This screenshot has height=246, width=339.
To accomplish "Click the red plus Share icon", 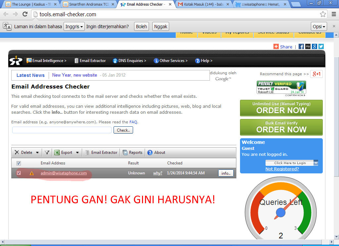I will tap(276, 46).
